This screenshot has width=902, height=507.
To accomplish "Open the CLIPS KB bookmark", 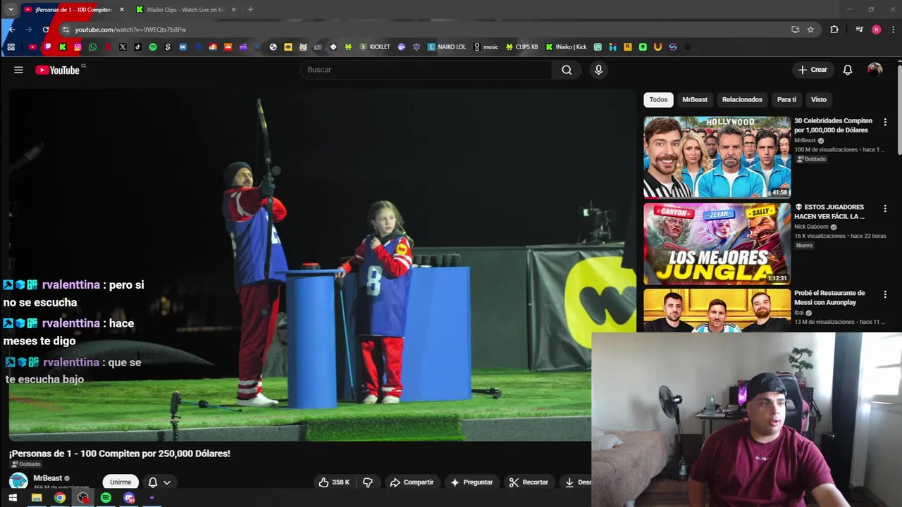I will tap(521, 47).
